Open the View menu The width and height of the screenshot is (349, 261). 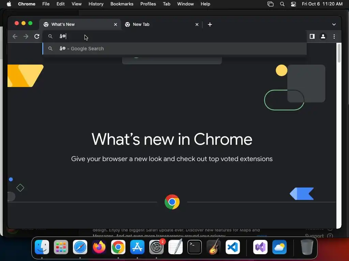point(77,4)
